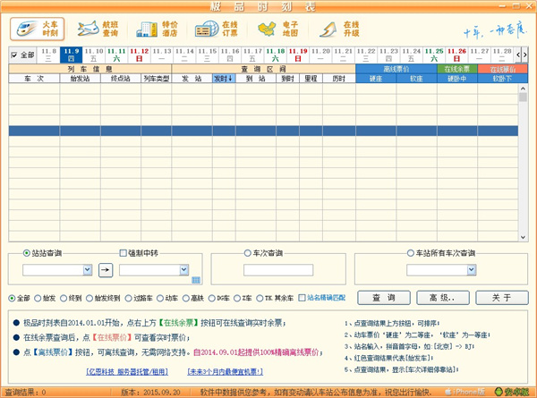Open the 在线订票 online booking icon
Viewport: 537px width, 398px height.
[x=217, y=29]
